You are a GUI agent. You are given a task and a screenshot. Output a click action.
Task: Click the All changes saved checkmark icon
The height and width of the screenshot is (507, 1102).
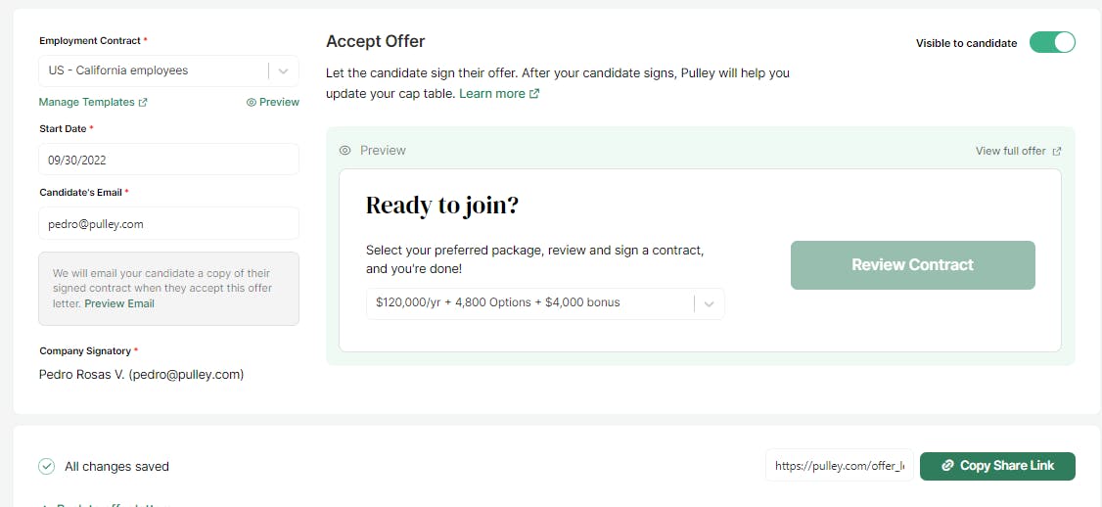coord(47,467)
